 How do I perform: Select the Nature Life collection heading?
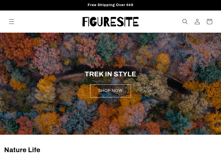pyautogui.click(x=22, y=150)
